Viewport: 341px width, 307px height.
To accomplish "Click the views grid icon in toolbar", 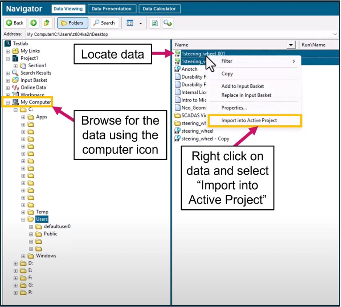I will (130, 23).
